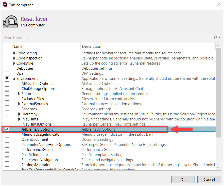This screenshot has width=224, height=186.
Task: Check the OpenDocument checkbox
Action: pyautogui.click(x=7, y=139)
